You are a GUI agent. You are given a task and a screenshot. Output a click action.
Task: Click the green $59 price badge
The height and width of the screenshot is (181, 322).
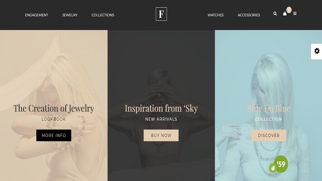tap(281, 164)
